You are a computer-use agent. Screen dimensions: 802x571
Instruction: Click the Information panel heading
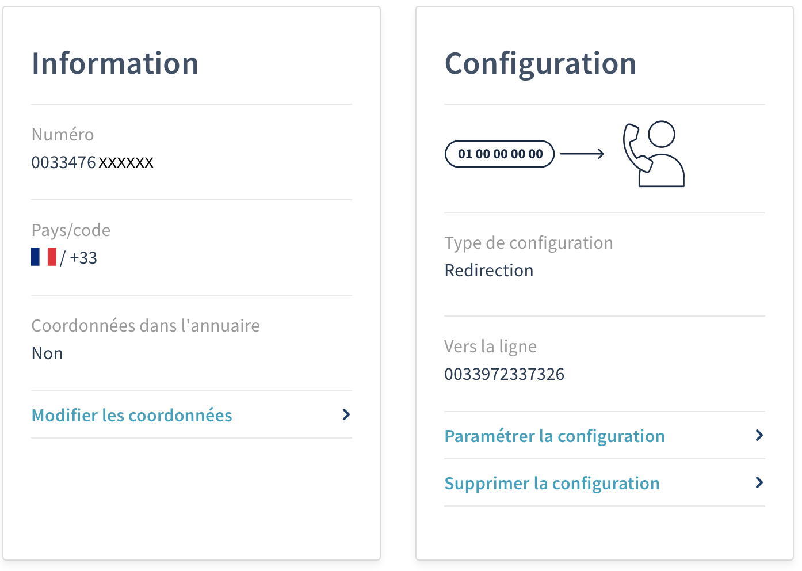[x=115, y=63]
